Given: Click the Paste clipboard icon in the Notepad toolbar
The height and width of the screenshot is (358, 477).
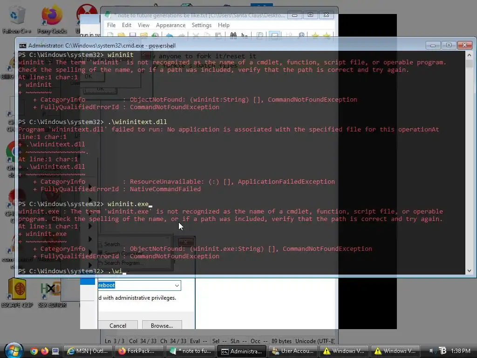Looking at the screenshot, I should coord(218,35).
